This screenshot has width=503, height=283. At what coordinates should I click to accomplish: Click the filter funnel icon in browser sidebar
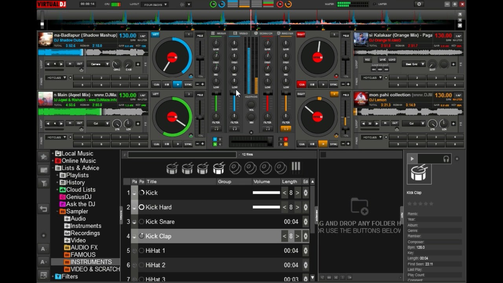tap(44, 183)
